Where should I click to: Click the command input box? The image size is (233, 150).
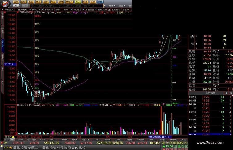[x=67, y=6]
